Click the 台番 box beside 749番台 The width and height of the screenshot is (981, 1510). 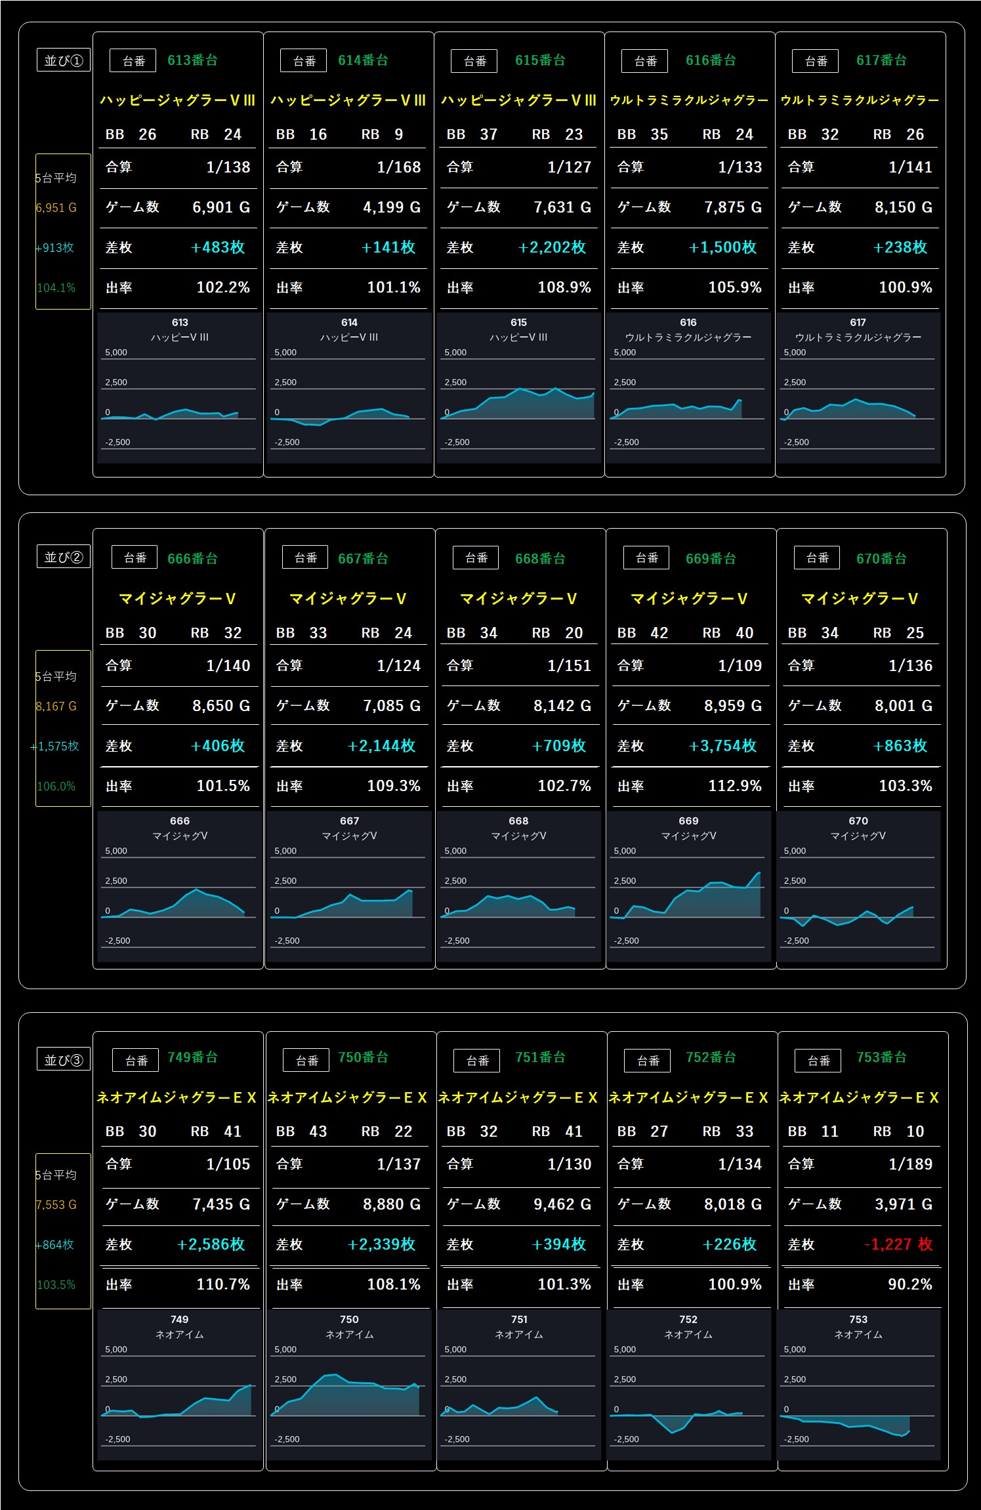136,1061
